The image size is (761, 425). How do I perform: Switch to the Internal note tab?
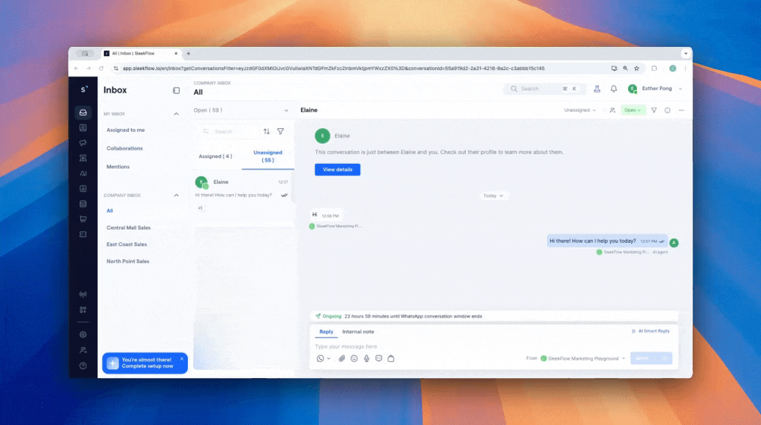[358, 332]
